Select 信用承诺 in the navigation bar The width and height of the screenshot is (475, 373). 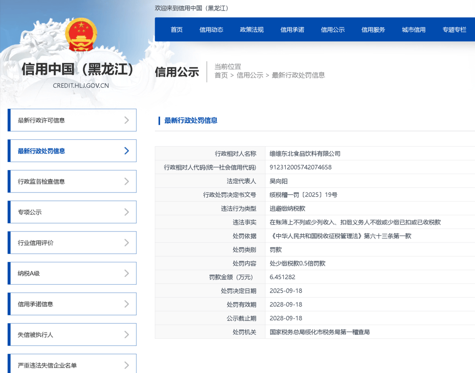[x=292, y=29]
